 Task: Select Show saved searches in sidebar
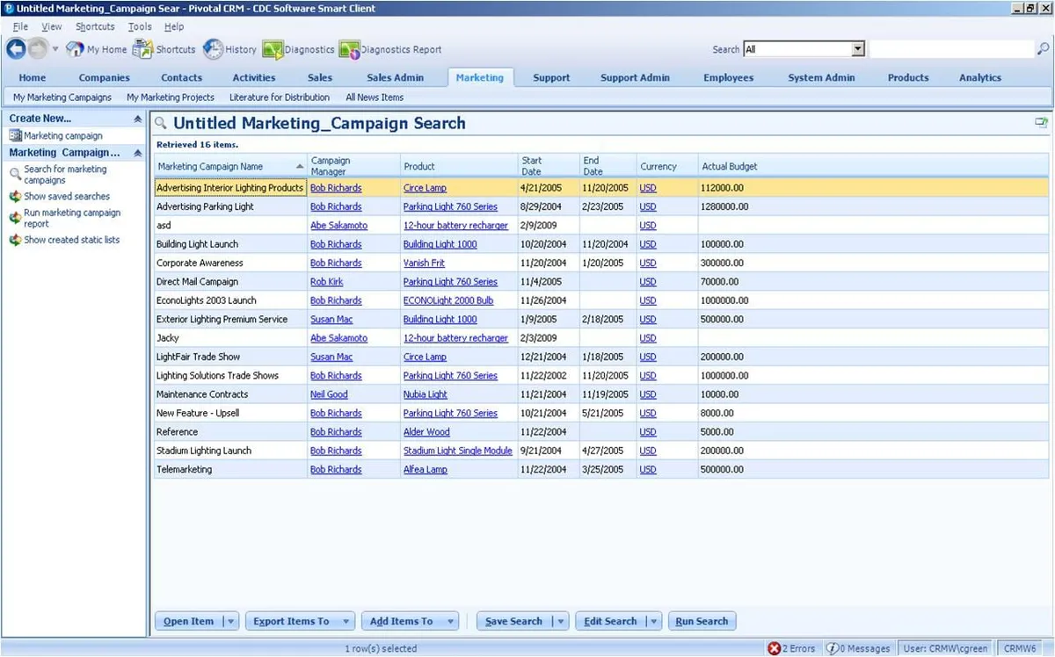click(67, 197)
